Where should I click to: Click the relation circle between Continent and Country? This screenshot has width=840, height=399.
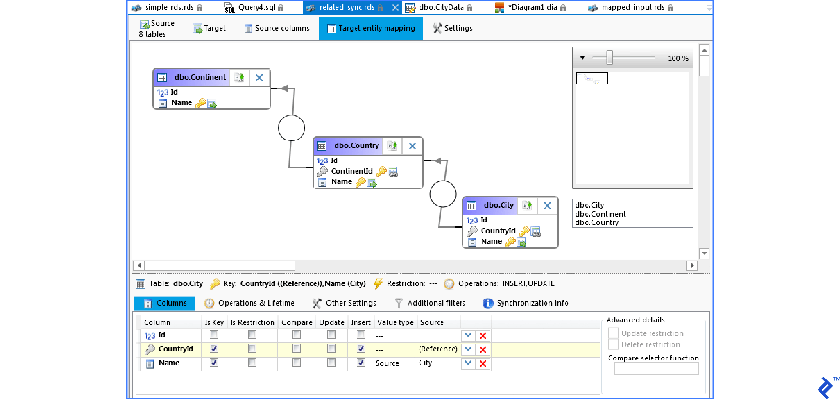pyautogui.click(x=292, y=128)
